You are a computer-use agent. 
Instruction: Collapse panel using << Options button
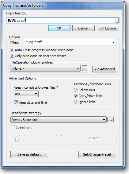pyautogui.click(x=108, y=28)
